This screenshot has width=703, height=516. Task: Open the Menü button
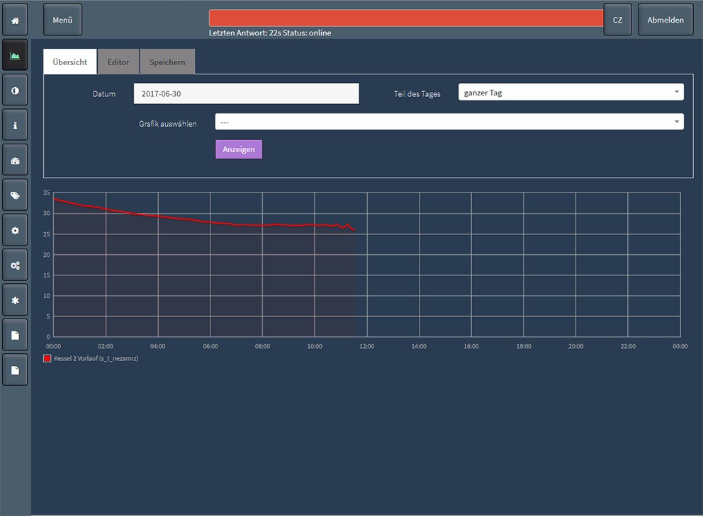coord(62,20)
